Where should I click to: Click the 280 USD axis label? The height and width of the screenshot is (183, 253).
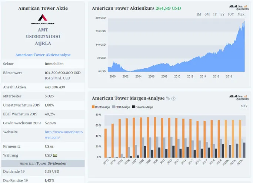pos(100,18)
